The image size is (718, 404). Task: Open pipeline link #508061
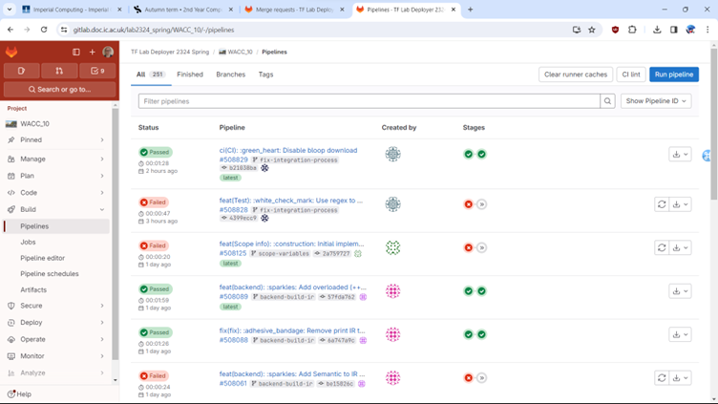pos(233,384)
